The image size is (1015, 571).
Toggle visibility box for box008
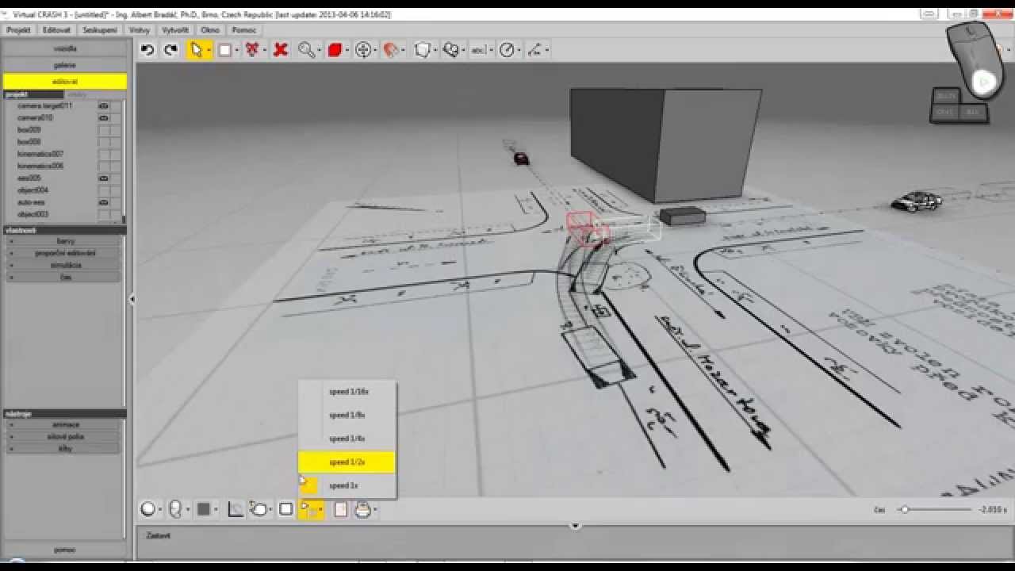(x=103, y=142)
